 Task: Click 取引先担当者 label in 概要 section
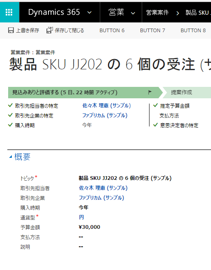click(35, 188)
